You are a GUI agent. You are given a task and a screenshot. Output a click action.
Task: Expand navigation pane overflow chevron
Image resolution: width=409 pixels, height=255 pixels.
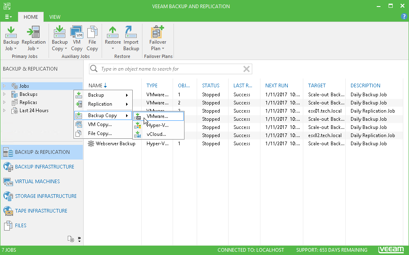tap(79, 239)
